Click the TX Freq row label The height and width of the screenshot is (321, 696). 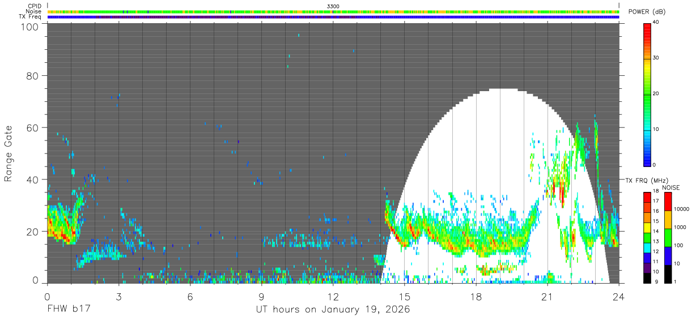click(x=31, y=17)
